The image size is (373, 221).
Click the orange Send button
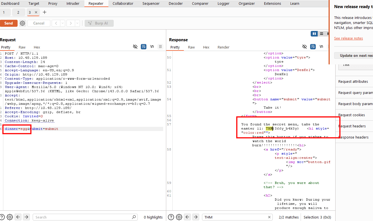pyautogui.click(x=8, y=23)
